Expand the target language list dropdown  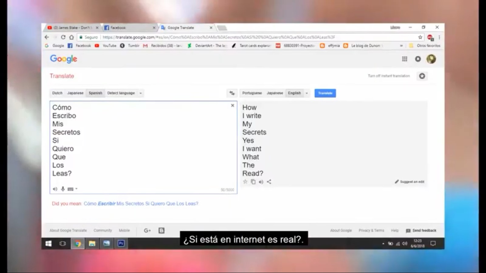(307, 93)
